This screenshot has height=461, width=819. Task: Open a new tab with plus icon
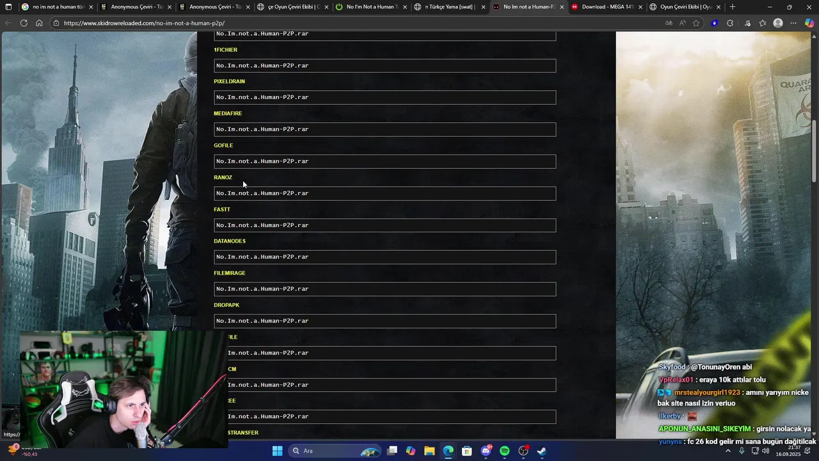(733, 7)
